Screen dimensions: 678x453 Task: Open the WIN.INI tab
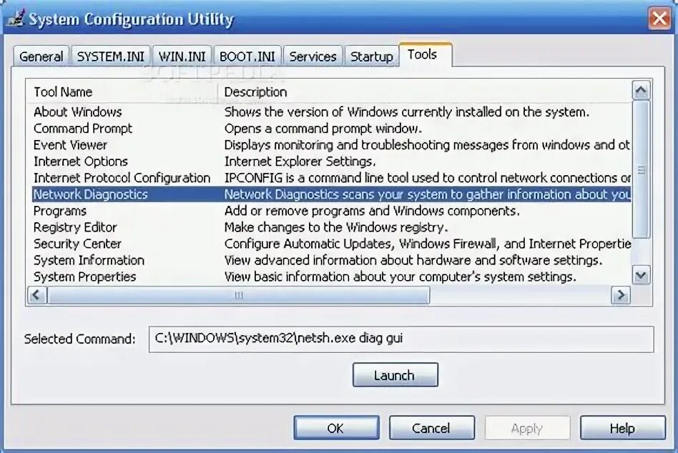pos(182,56)
